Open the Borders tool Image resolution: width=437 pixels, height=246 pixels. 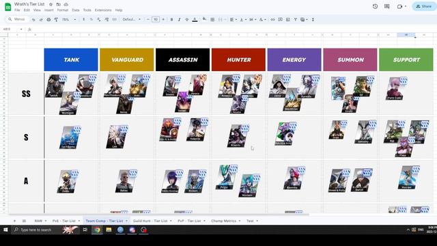tap(212, 20)
